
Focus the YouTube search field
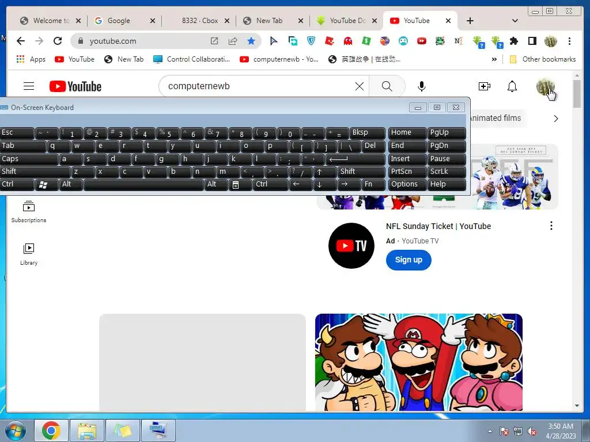[x=260, y=86]
